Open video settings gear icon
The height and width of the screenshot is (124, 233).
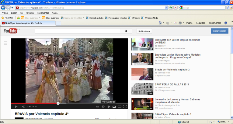coord(103,106)
